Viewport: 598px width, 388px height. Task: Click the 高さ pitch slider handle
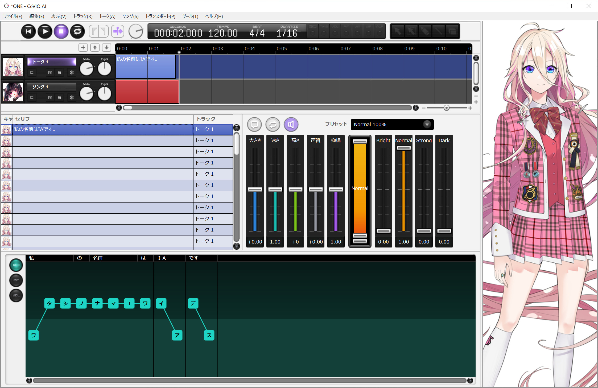coord(295,189)
